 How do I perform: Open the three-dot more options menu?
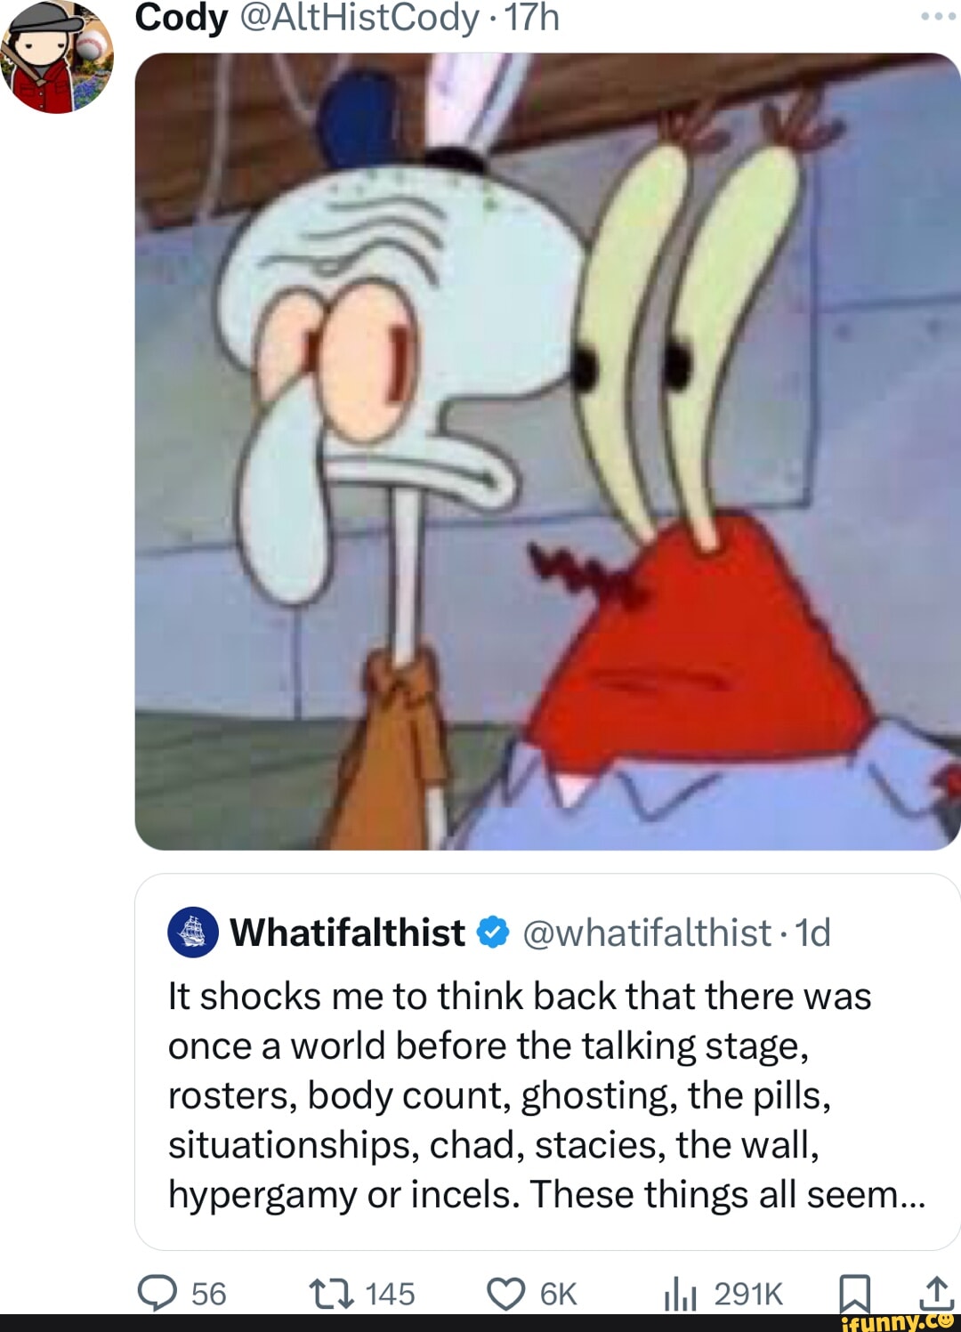[938, 17]
